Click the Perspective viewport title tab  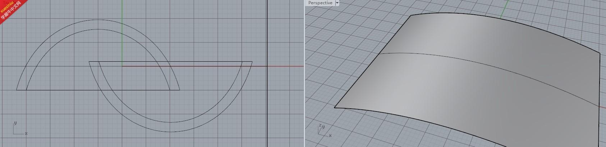tap(320, 3)
